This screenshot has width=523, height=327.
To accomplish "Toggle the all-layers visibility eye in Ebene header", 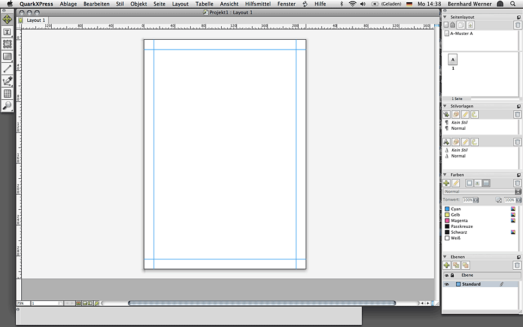I will [447, 275].
